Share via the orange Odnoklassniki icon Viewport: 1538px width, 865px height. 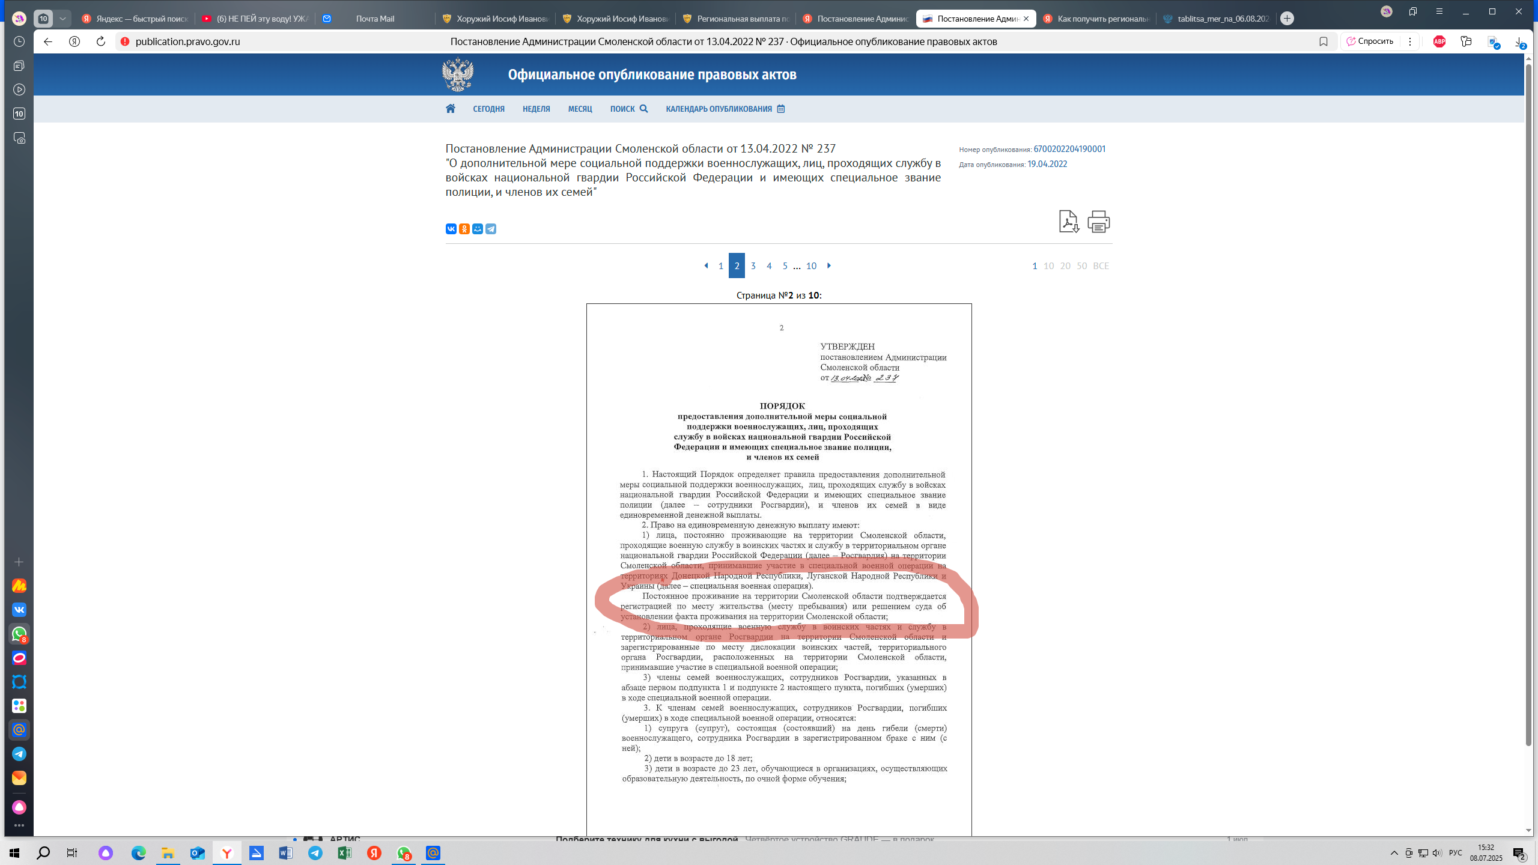pos(464,229)
